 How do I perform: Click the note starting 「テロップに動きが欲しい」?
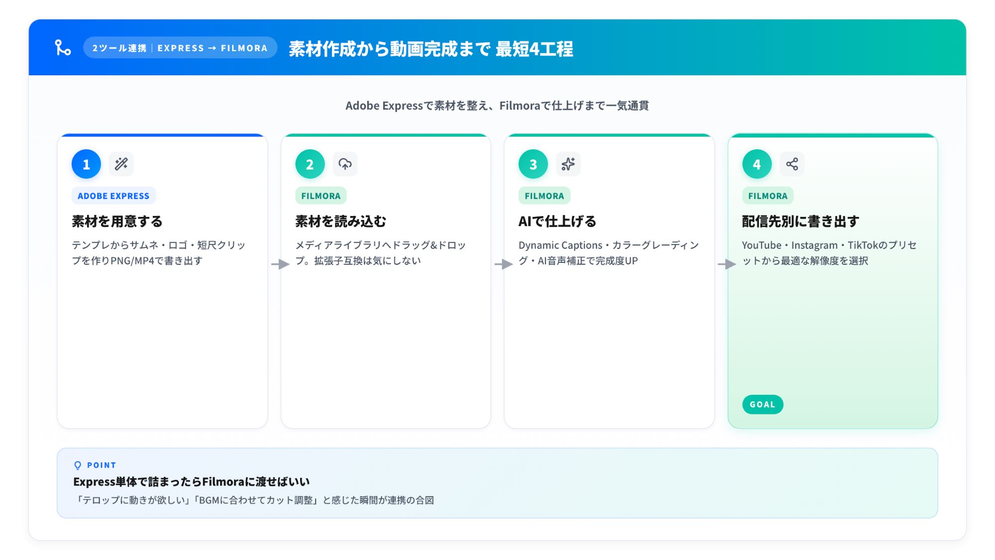pos(254,500)
